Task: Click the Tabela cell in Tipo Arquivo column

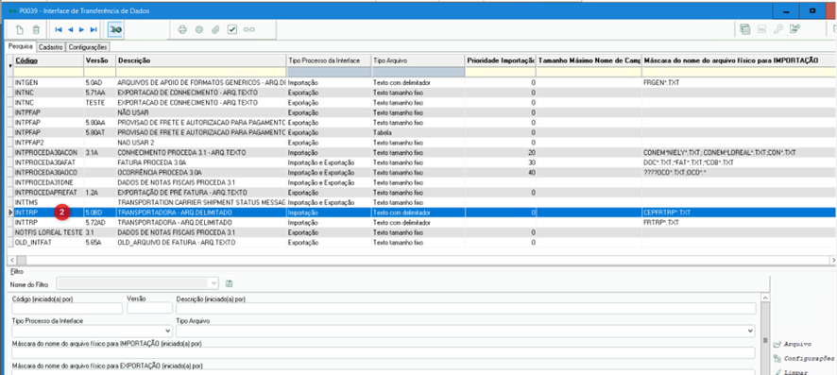Action: pyautogui.click(x=418, y=133)
